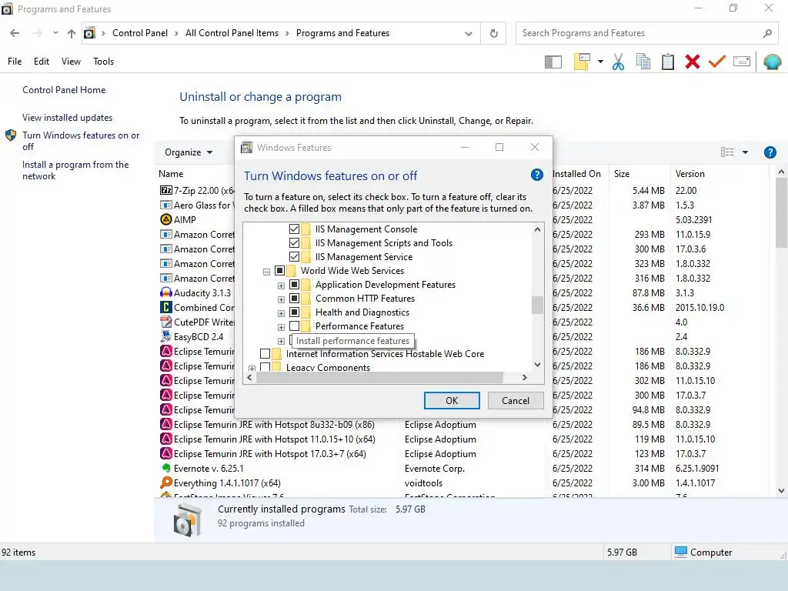The width and height of the screenshot is (788, 591).
Task: Select the Audacity 3.1.3 icon
Action: [166, 292]
